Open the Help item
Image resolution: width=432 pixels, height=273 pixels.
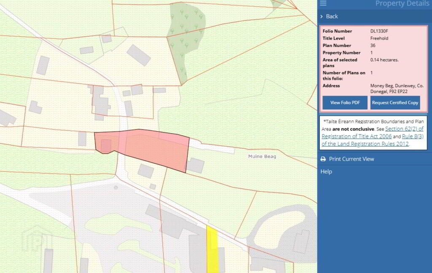pos(326,172)
